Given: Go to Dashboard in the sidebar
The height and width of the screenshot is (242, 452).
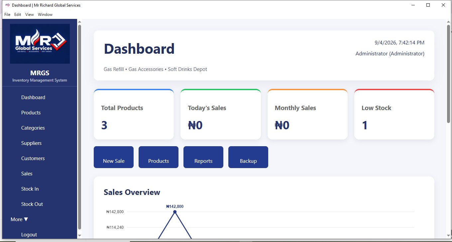Looking at the screenshot, I should coord(33,97).
